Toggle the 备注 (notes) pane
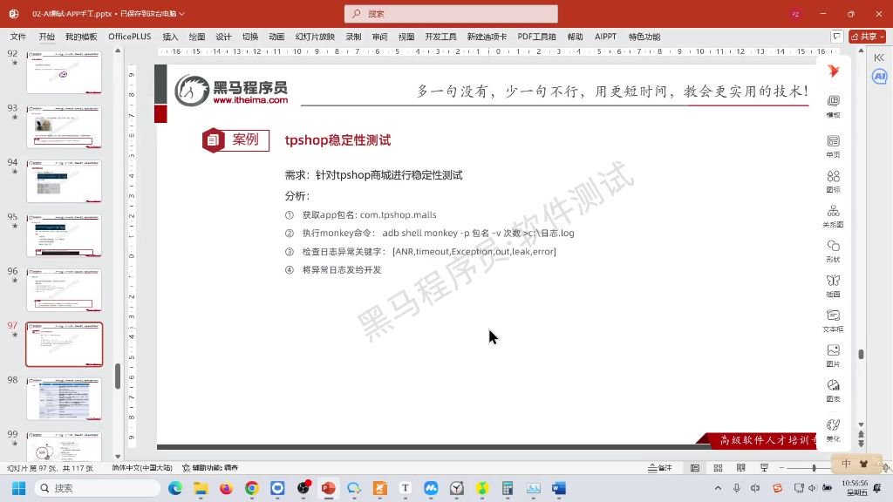 tap(660, 468)
